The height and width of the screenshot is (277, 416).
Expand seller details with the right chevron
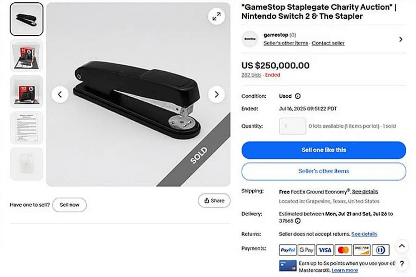pos(401,39)
